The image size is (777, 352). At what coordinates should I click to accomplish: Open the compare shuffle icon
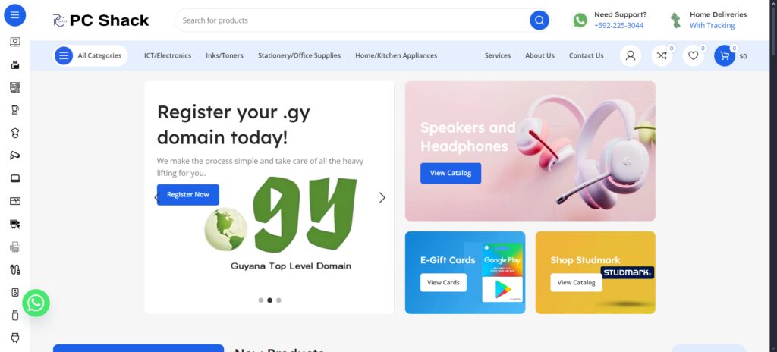point(662,55)
